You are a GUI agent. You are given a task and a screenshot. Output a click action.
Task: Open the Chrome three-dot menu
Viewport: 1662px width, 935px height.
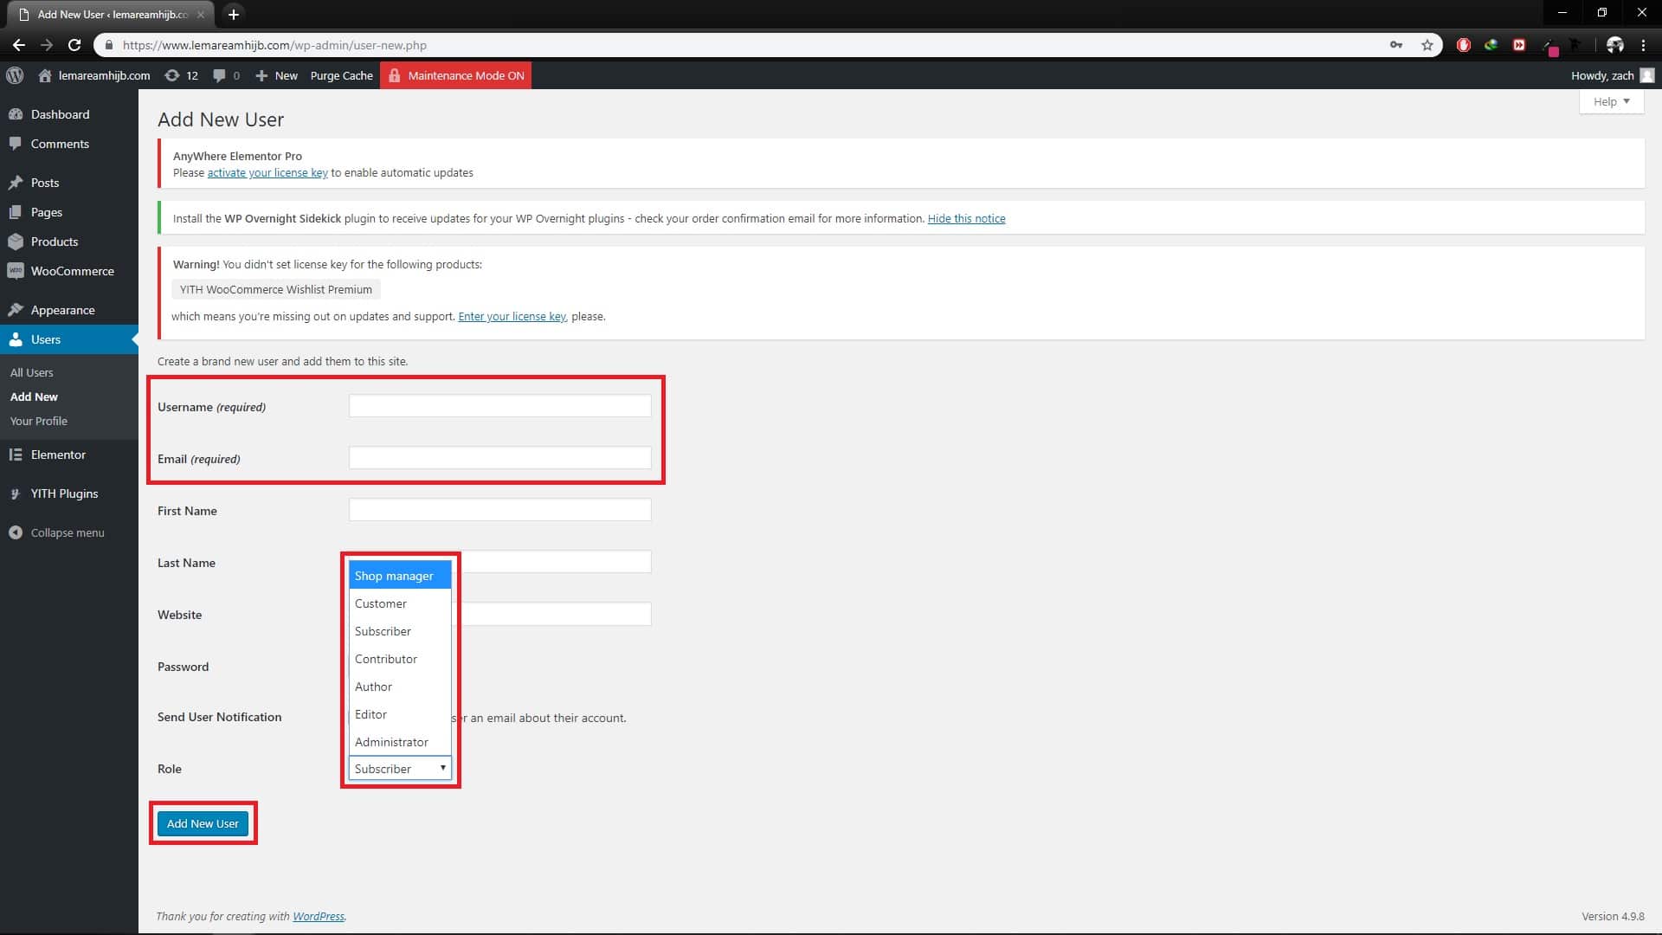click(x=1644, y=45)
